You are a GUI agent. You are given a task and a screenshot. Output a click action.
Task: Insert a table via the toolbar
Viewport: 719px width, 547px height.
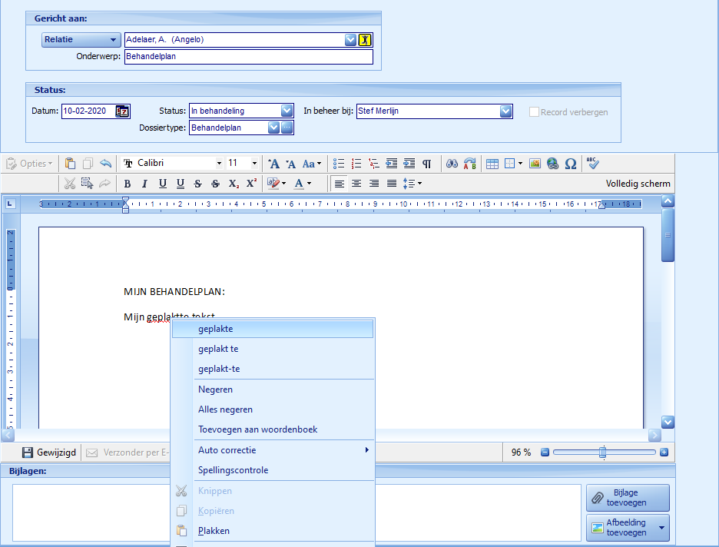pyautogui.click(x=492, y=164)
